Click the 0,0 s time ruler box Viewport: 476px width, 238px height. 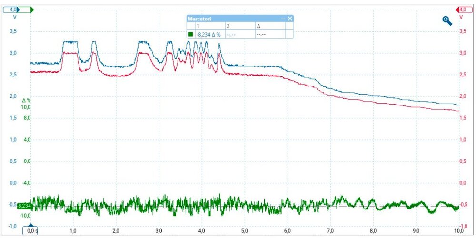pyautogui.click(x=31, y=231)
